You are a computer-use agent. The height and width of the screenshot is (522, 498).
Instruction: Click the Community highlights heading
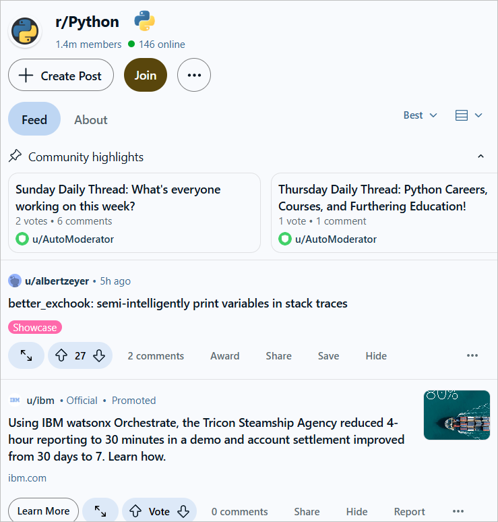point(86,156)
